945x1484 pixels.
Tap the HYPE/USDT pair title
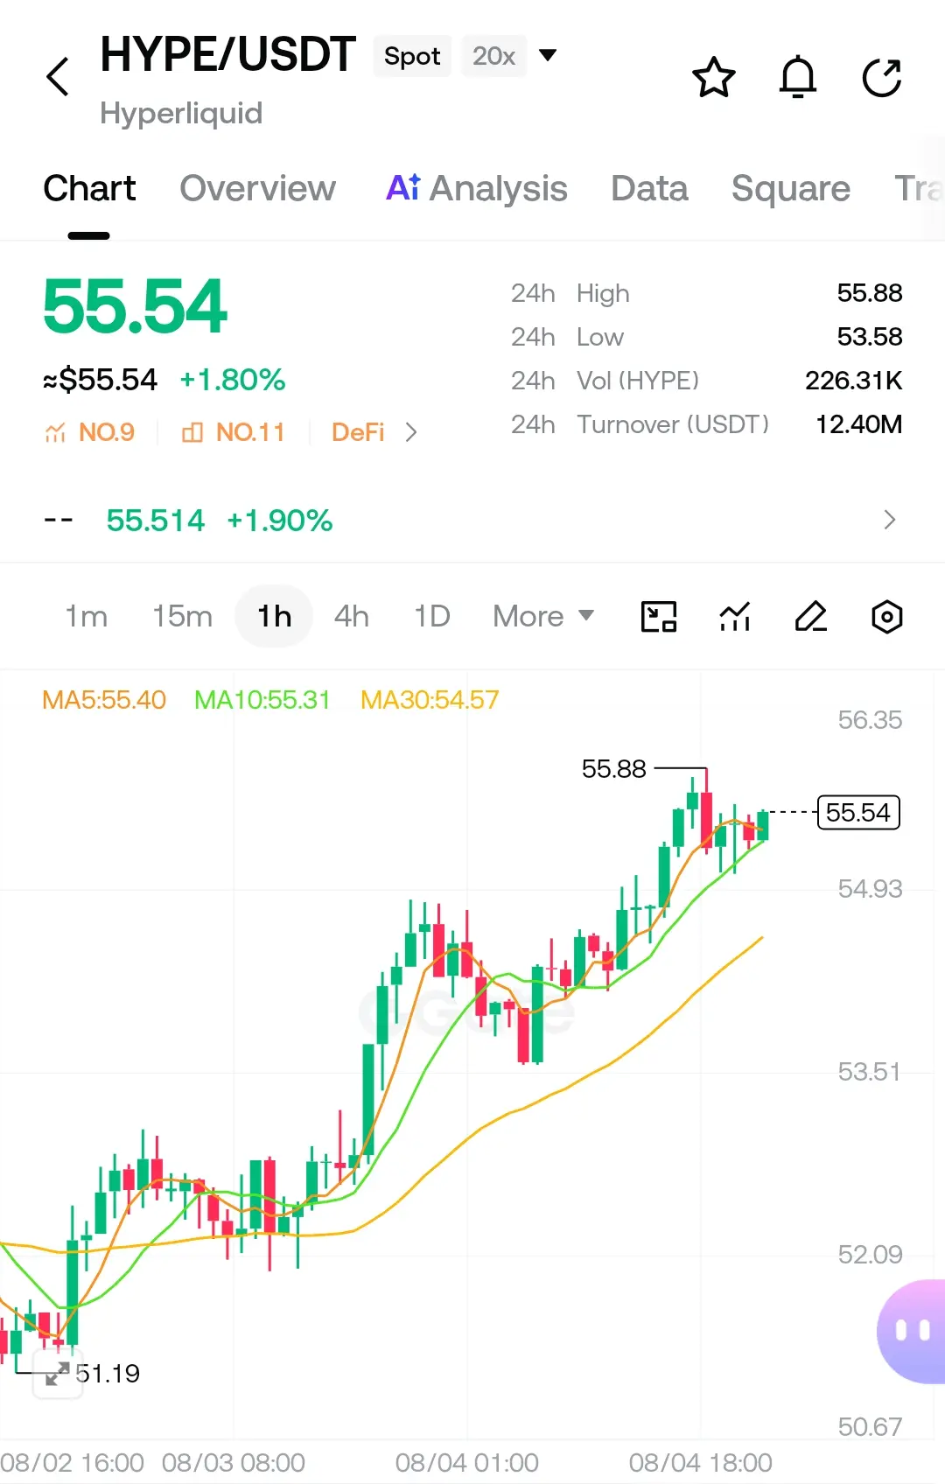228,54
